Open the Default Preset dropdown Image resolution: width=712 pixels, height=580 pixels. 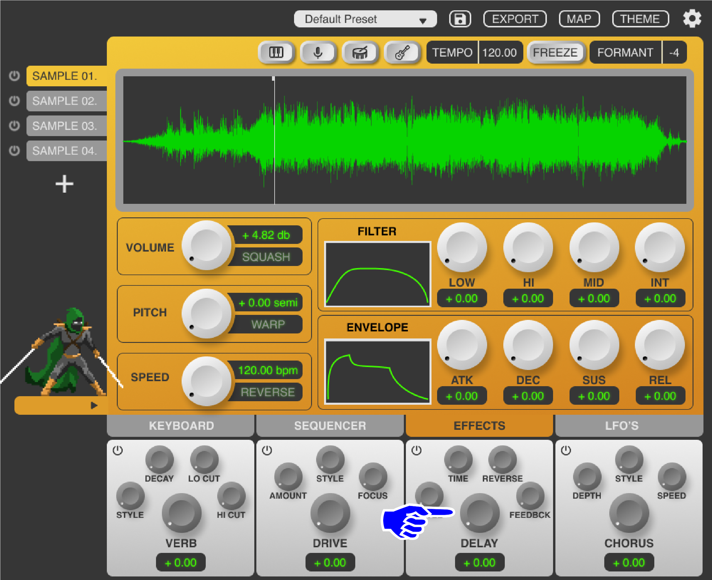pyautogui.click(x=365, y=19)
